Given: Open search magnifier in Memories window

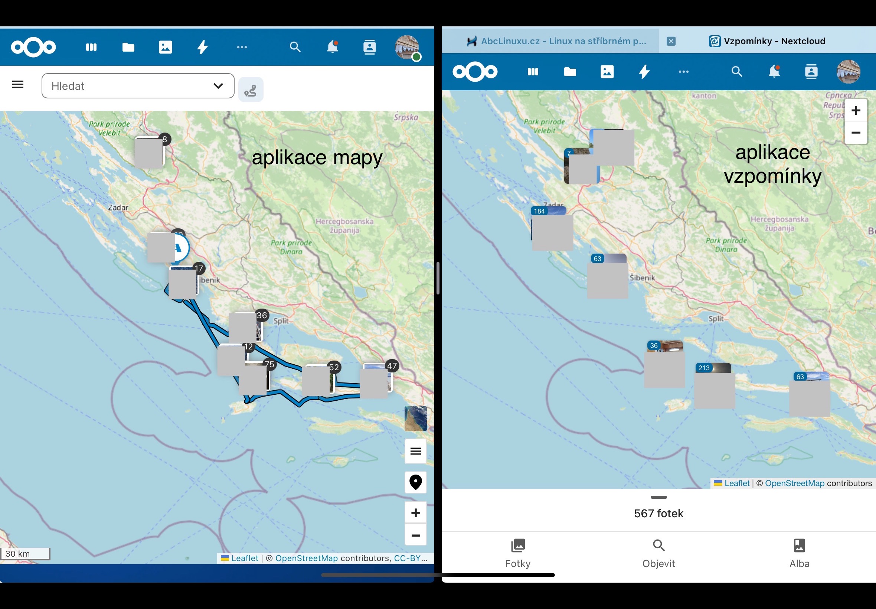Looking at the screenshot, I should pos(737,72).
